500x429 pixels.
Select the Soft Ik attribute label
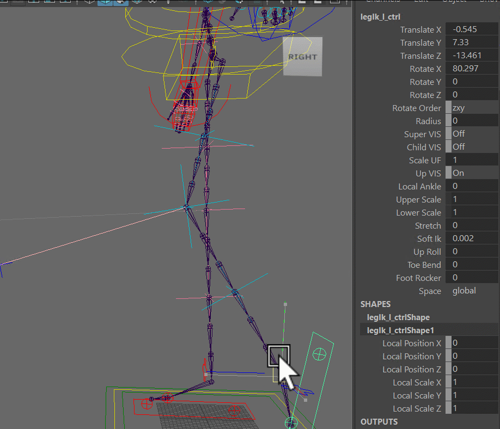point(429,238)
